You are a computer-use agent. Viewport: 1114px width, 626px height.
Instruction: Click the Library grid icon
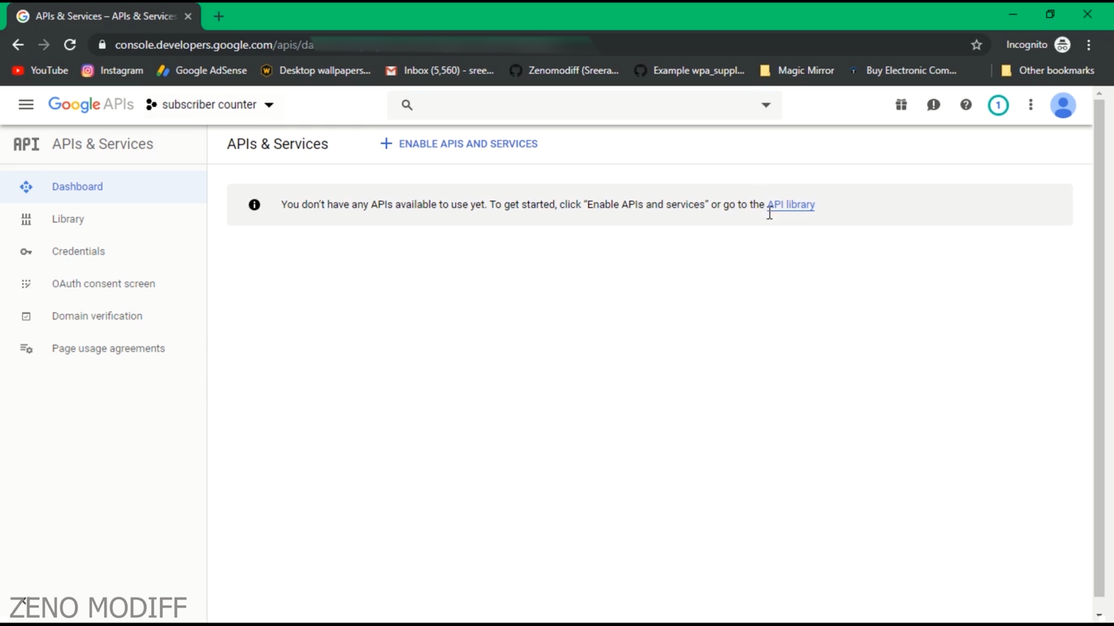pyautogui.click(x=26, y=219)
